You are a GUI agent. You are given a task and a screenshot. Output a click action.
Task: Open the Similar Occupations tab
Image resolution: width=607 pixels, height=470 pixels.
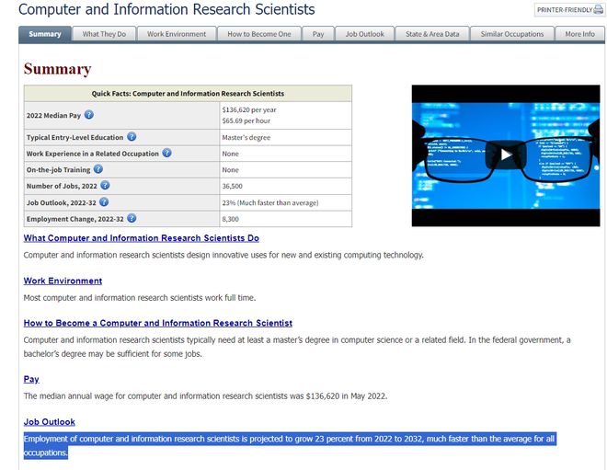click(x=512, y=34)
